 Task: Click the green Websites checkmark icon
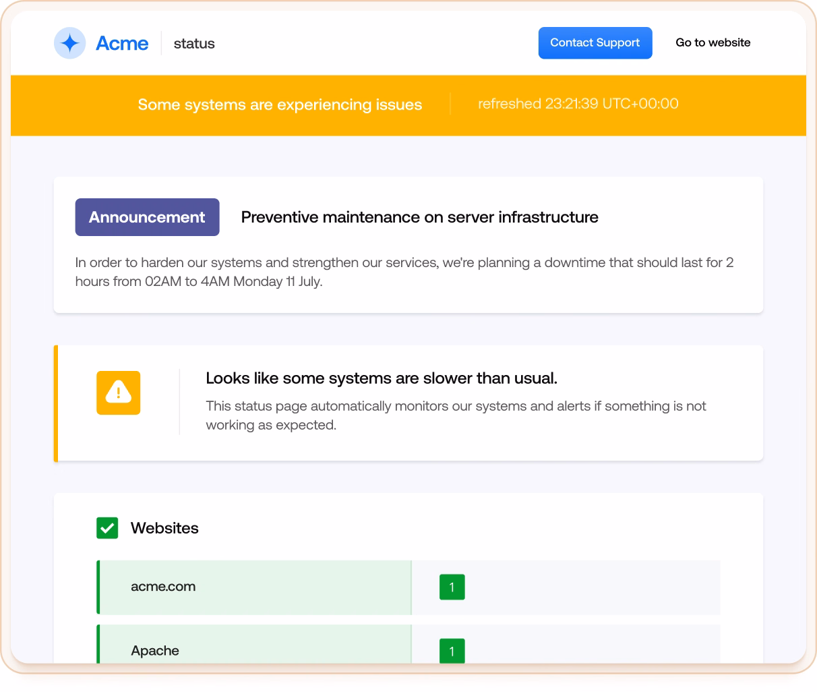[107, 528]
